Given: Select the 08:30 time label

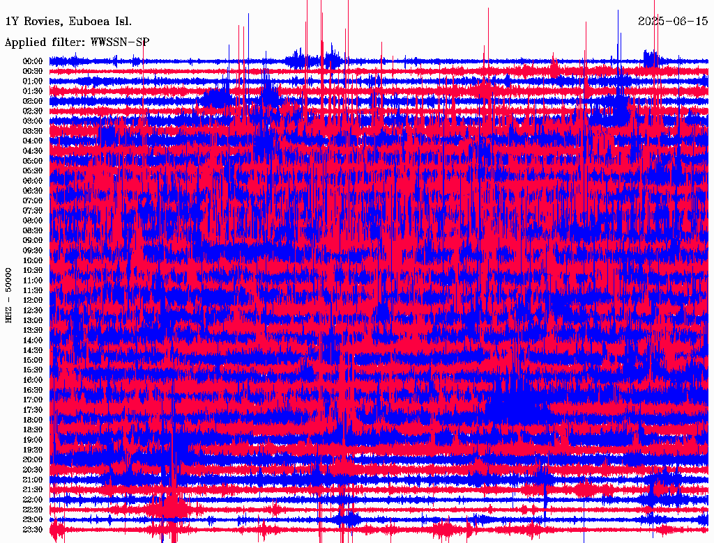Looking at the screenshot, I should tap(33, 231).
